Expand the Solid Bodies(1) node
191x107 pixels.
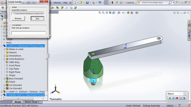point(4,59)
